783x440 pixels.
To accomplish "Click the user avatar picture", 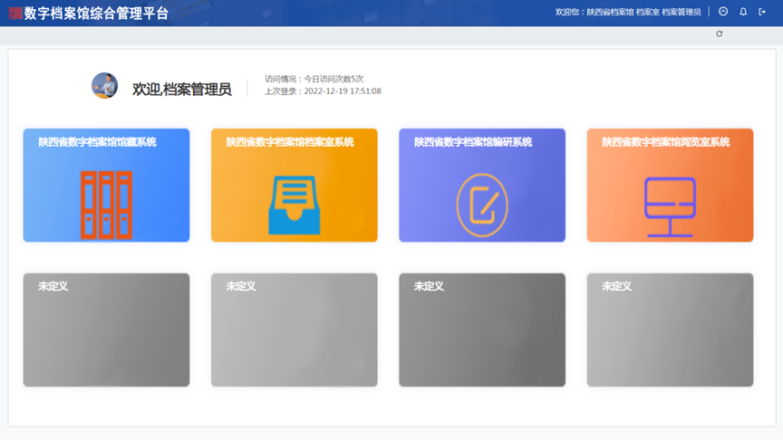I will point(104,85).
